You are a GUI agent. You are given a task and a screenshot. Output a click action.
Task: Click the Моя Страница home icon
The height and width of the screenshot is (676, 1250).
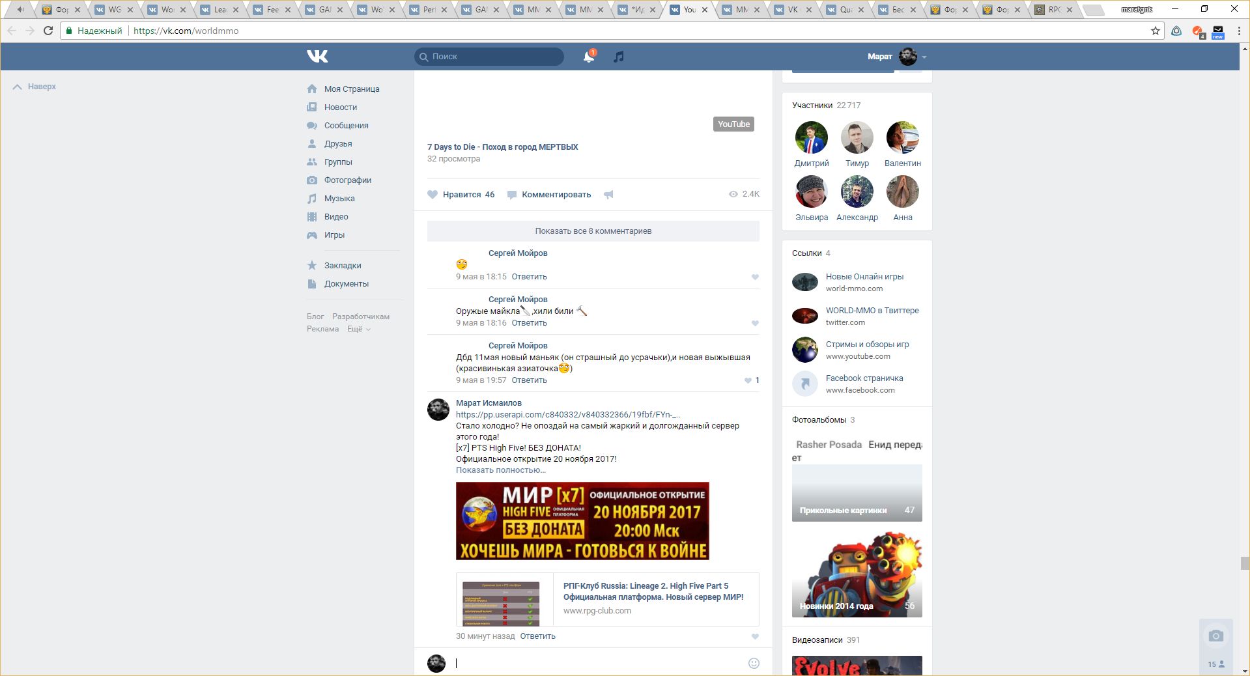312,89
